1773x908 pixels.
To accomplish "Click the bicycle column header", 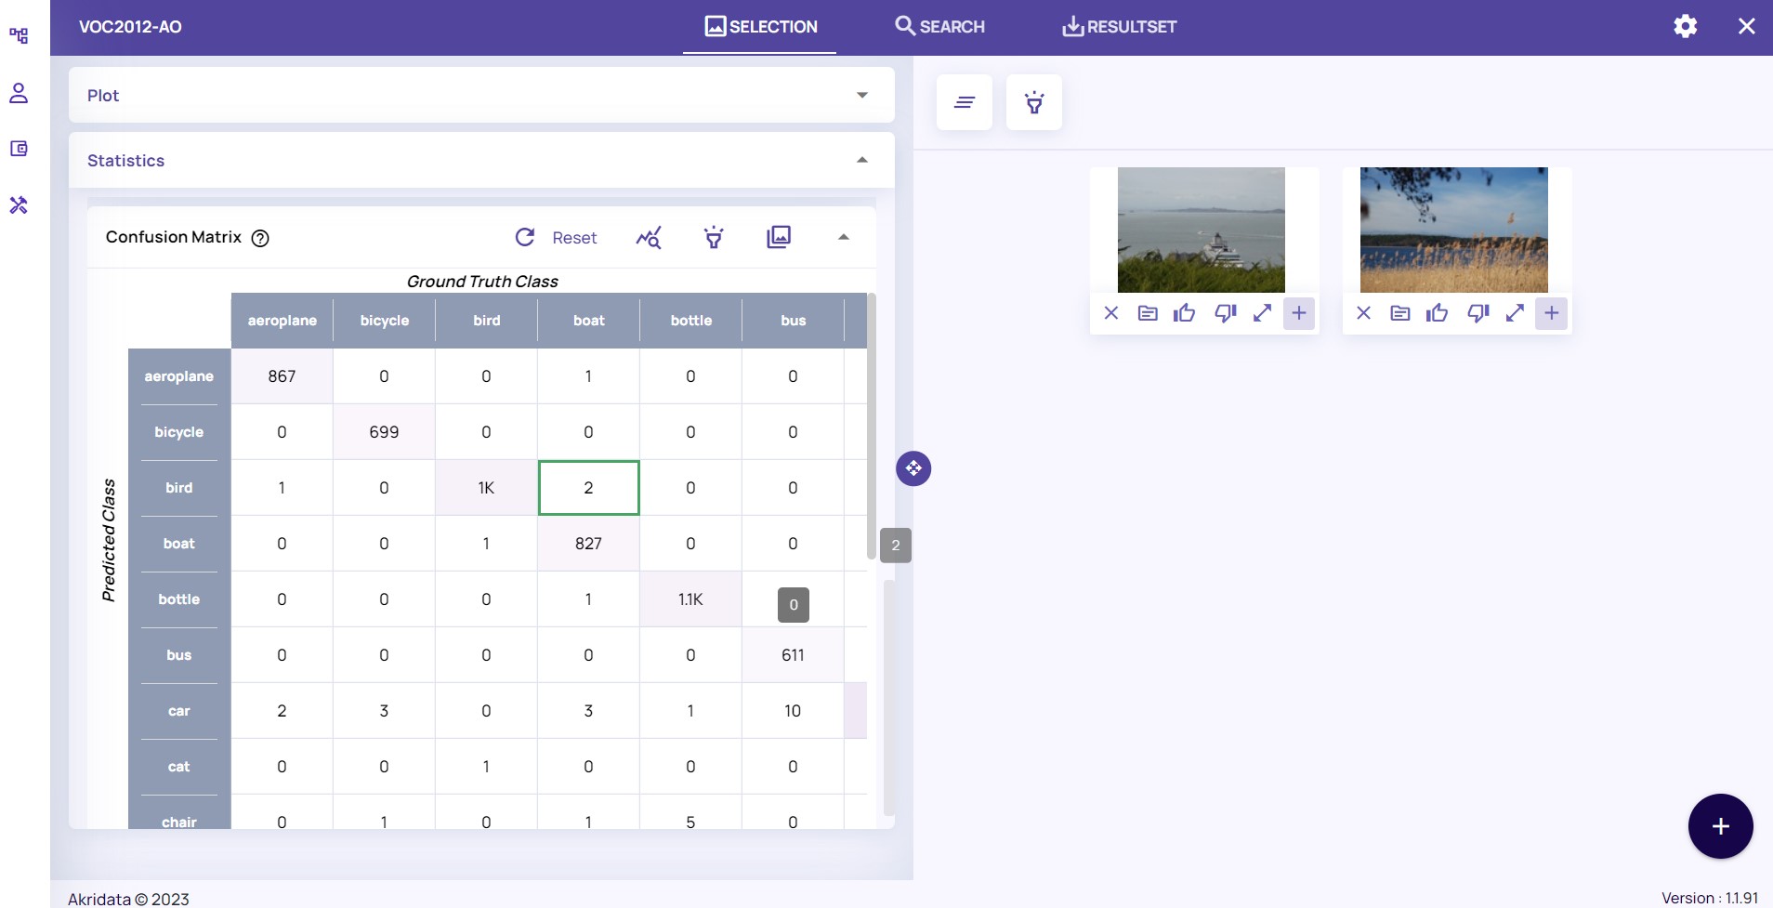I will click(x=384, y=321).
